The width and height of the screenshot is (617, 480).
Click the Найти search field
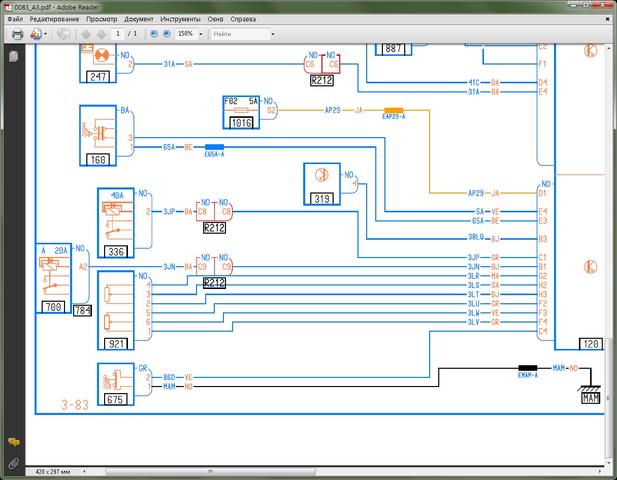click(x=241, y=34)
